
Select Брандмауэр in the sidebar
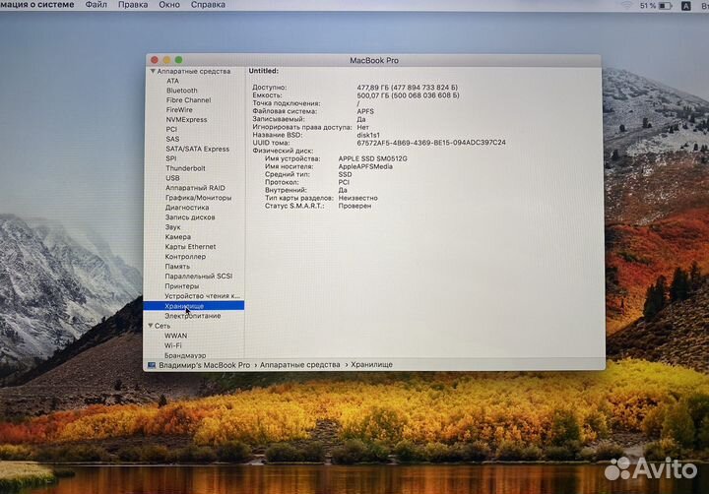185,355
